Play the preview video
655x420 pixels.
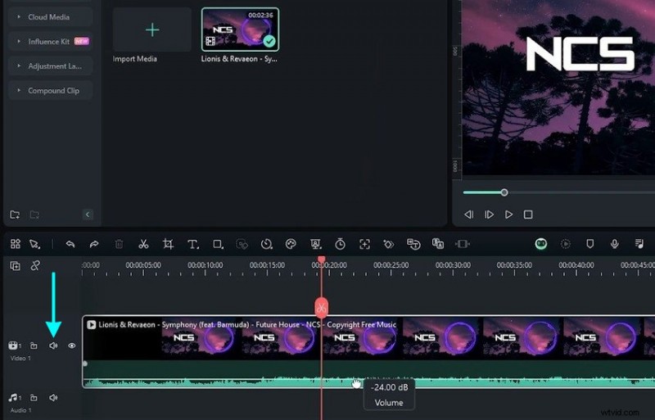(508, 215)
